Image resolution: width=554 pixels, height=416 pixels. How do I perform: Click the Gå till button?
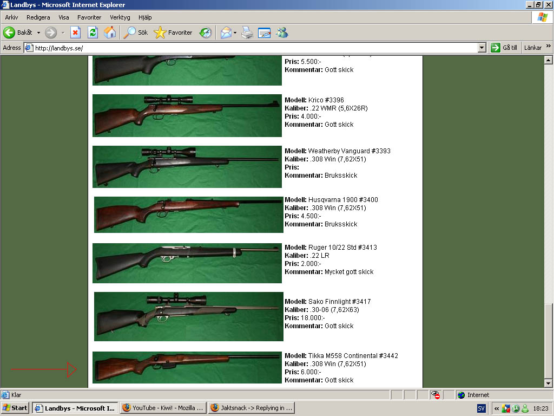coord(504,48)
